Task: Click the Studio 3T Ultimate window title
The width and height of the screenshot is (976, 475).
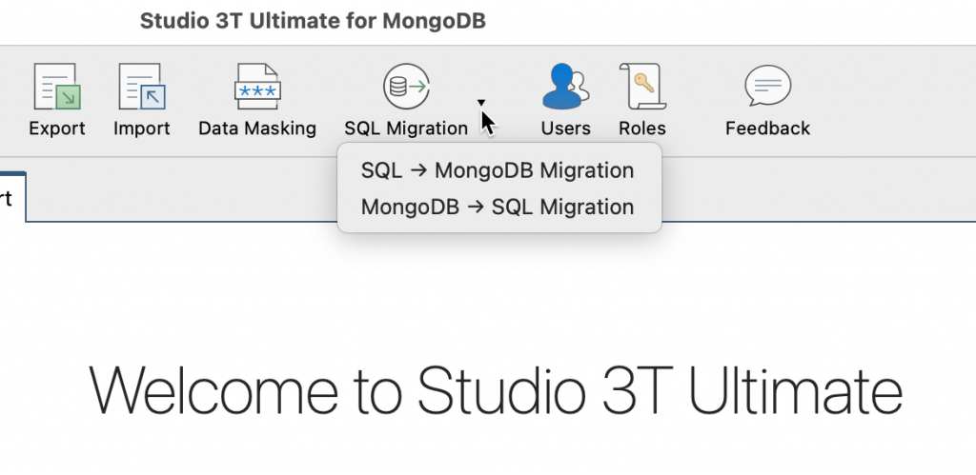Action: click(x=313, y=21)
